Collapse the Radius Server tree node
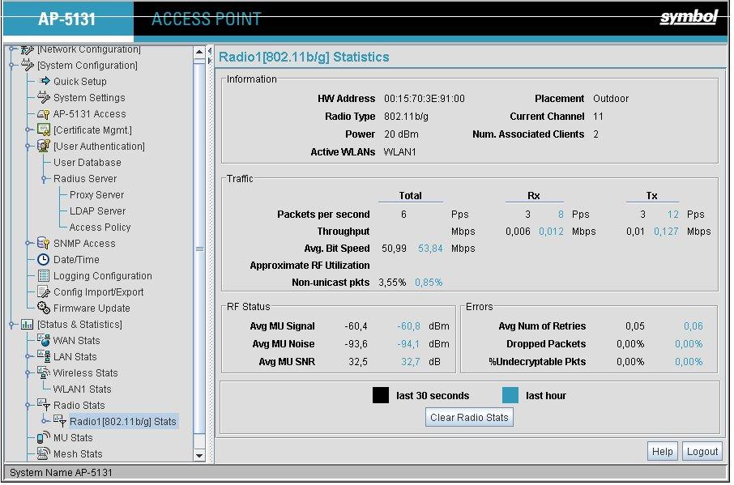Viewport: 734px width, 485px height. (44, 179)
